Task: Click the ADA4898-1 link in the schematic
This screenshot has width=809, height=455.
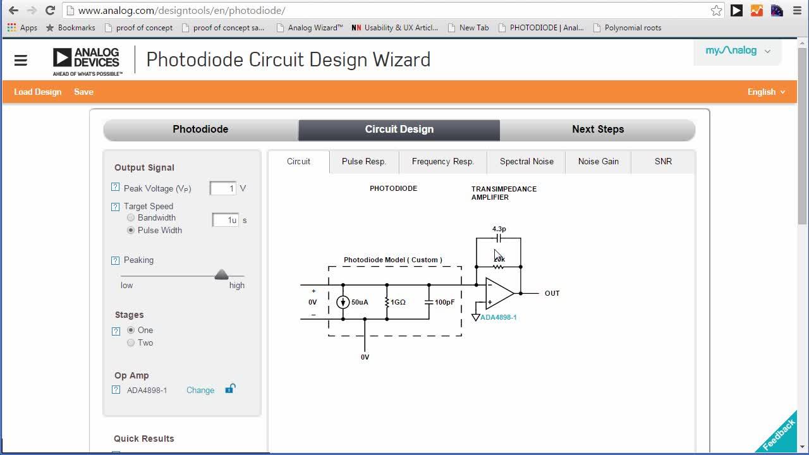Action: (x=499, y=317)
